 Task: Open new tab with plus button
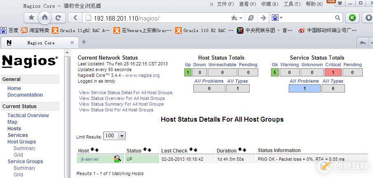click(x=83, y=42)
